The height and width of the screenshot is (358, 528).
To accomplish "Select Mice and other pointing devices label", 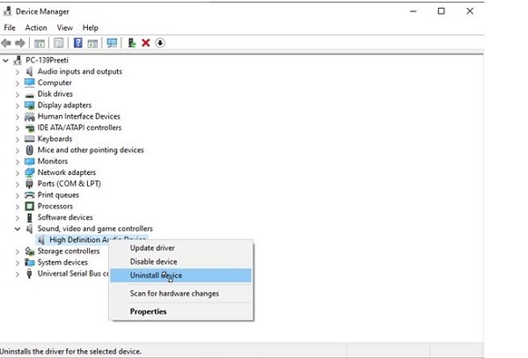I will [91, 150].
